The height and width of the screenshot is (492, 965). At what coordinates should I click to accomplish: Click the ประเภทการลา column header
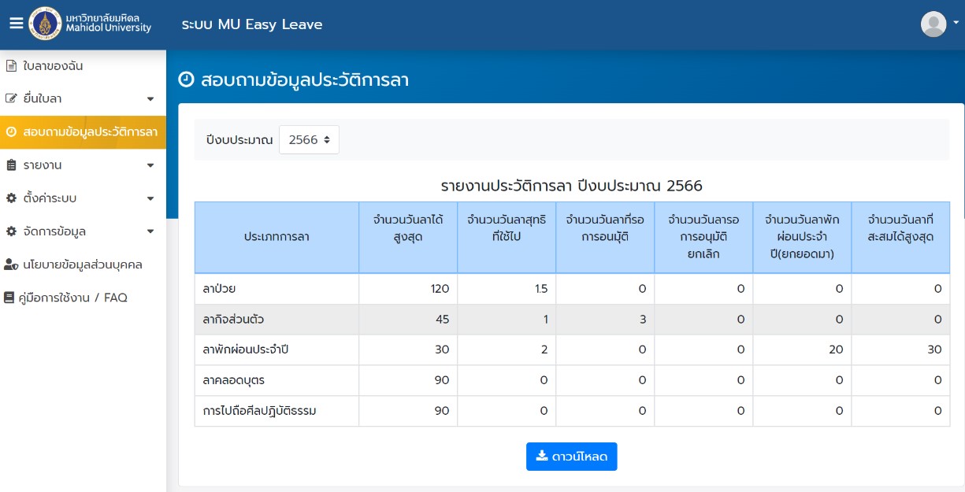click(276, 237)
